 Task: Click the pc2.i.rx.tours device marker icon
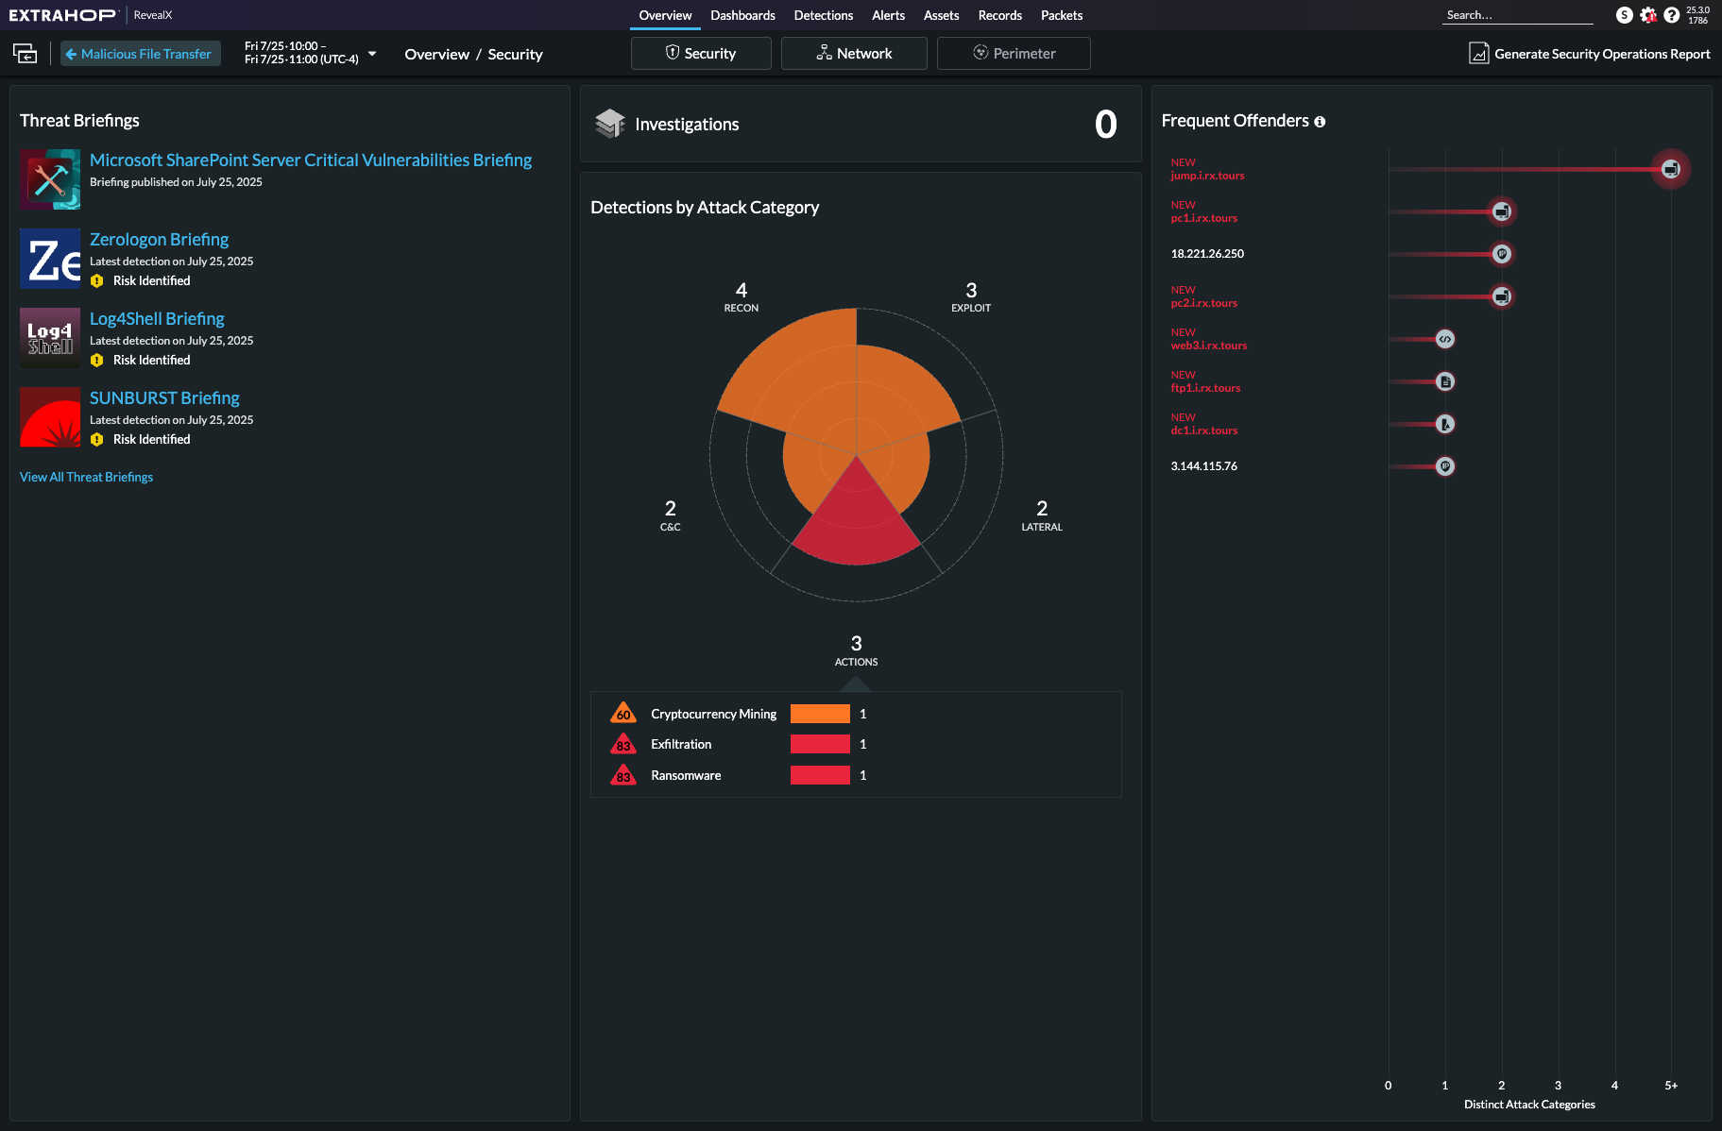(x=1502, y=296)
